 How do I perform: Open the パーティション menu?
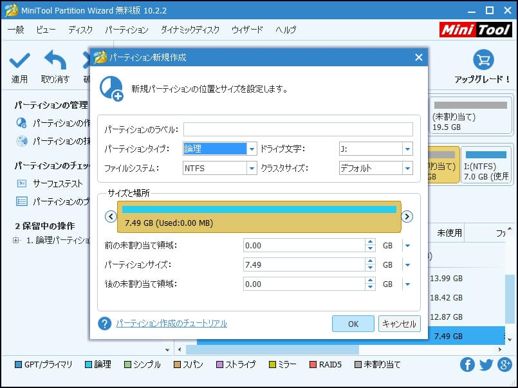tap(127, 30)
